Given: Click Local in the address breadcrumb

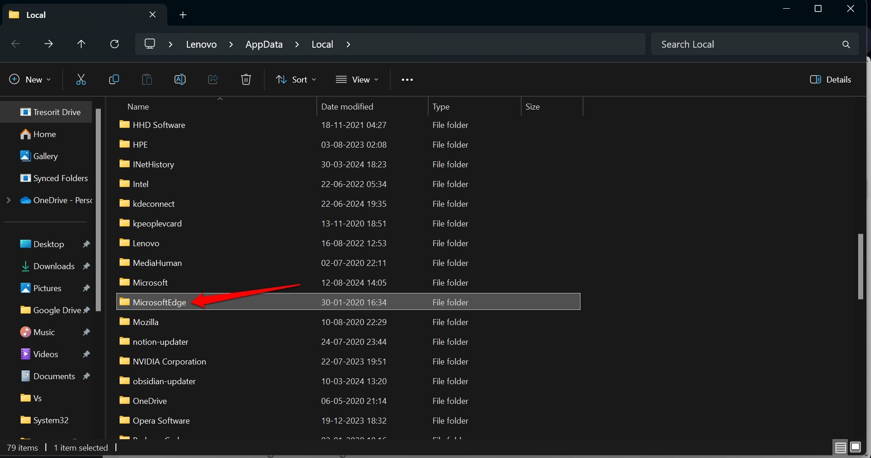Looking at the screenshot, I should tap(322, 44).
